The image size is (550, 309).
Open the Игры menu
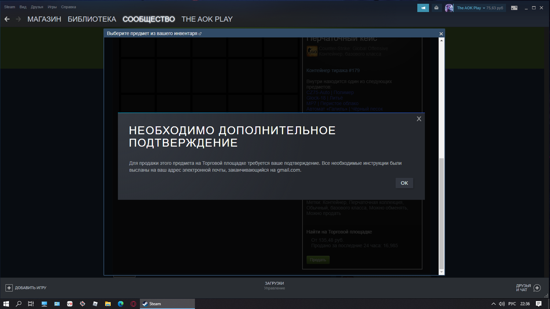tap(52, 7)
